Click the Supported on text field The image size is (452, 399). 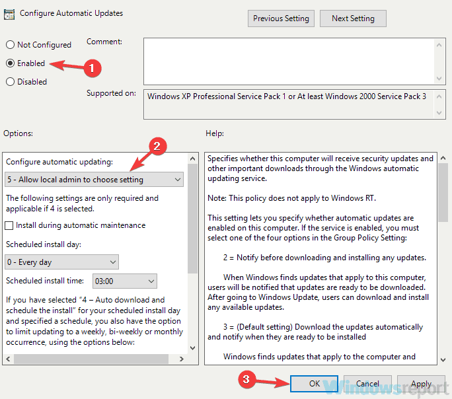[289, 104]
